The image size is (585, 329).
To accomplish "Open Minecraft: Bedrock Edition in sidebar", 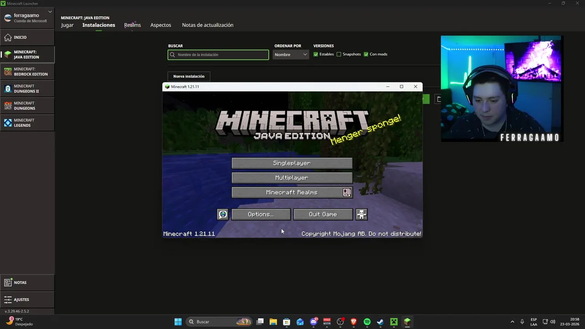I will tap(27, 72).
